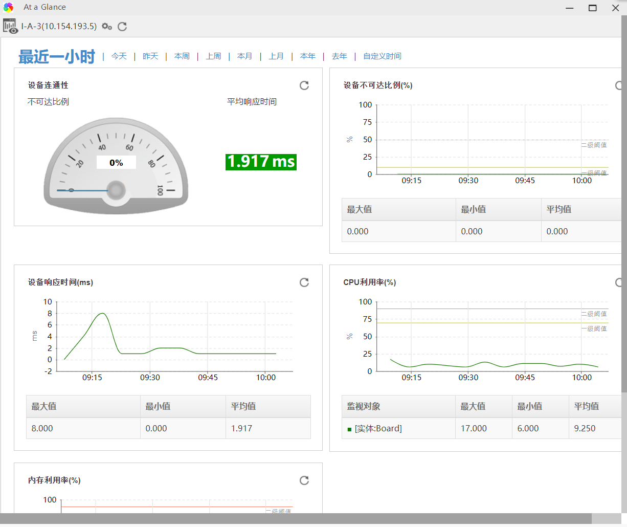
Task: Refresh the 设备连通性 panel
Action: pyautogui.click(x=304, y=85)
